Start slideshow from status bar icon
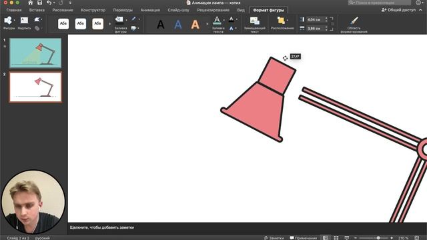This screenshot has height=240, width=427. click(x=347, y=238)
